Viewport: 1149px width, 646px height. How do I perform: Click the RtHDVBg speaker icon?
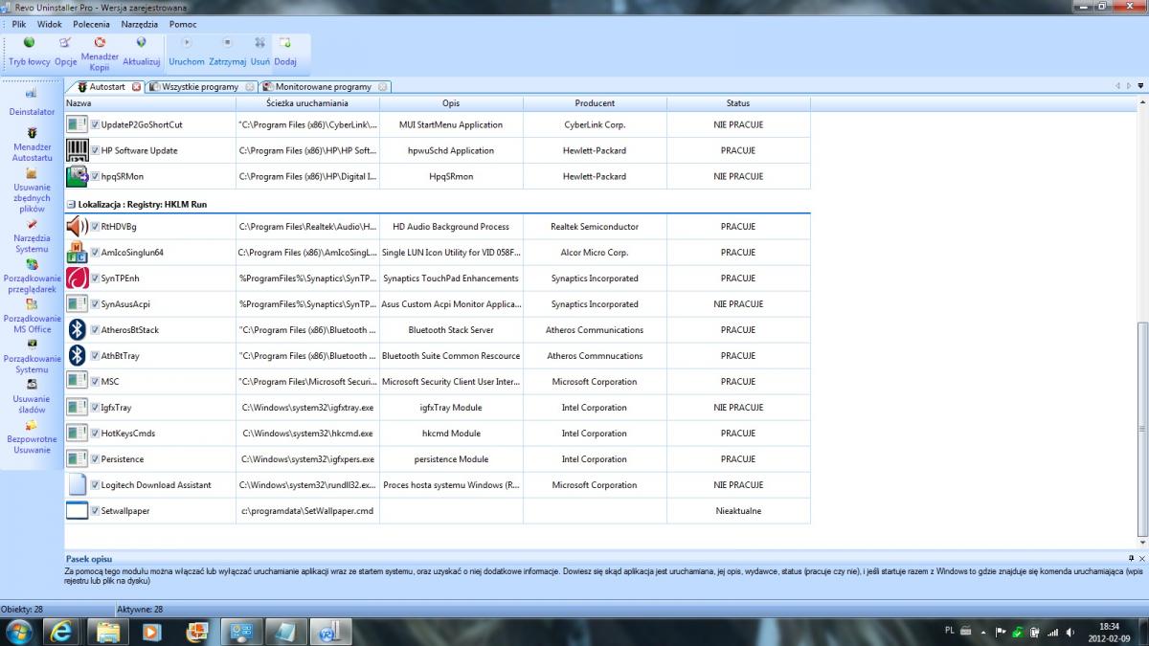tap(77, 227)
